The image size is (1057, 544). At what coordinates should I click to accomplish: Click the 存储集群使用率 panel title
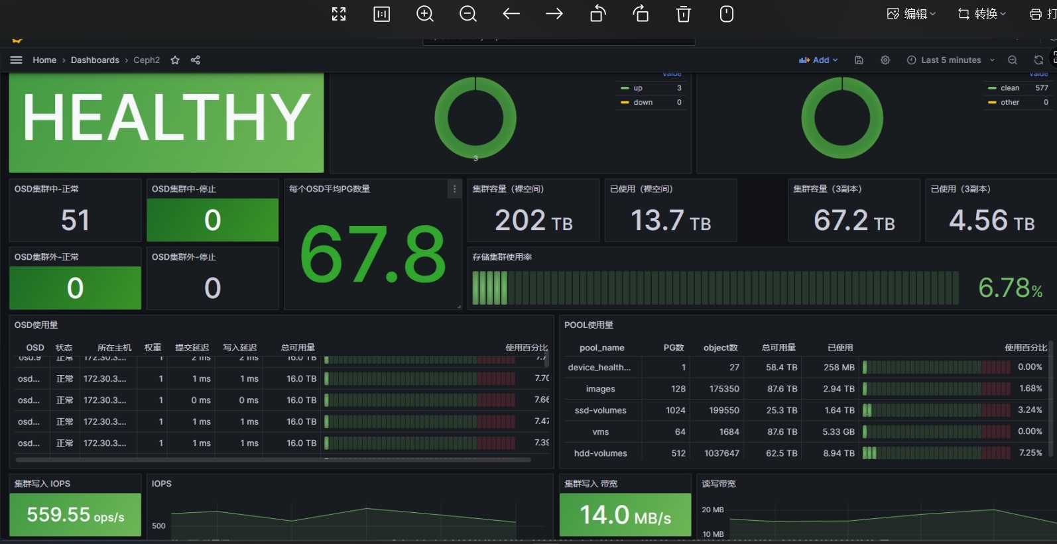[502, 257]
